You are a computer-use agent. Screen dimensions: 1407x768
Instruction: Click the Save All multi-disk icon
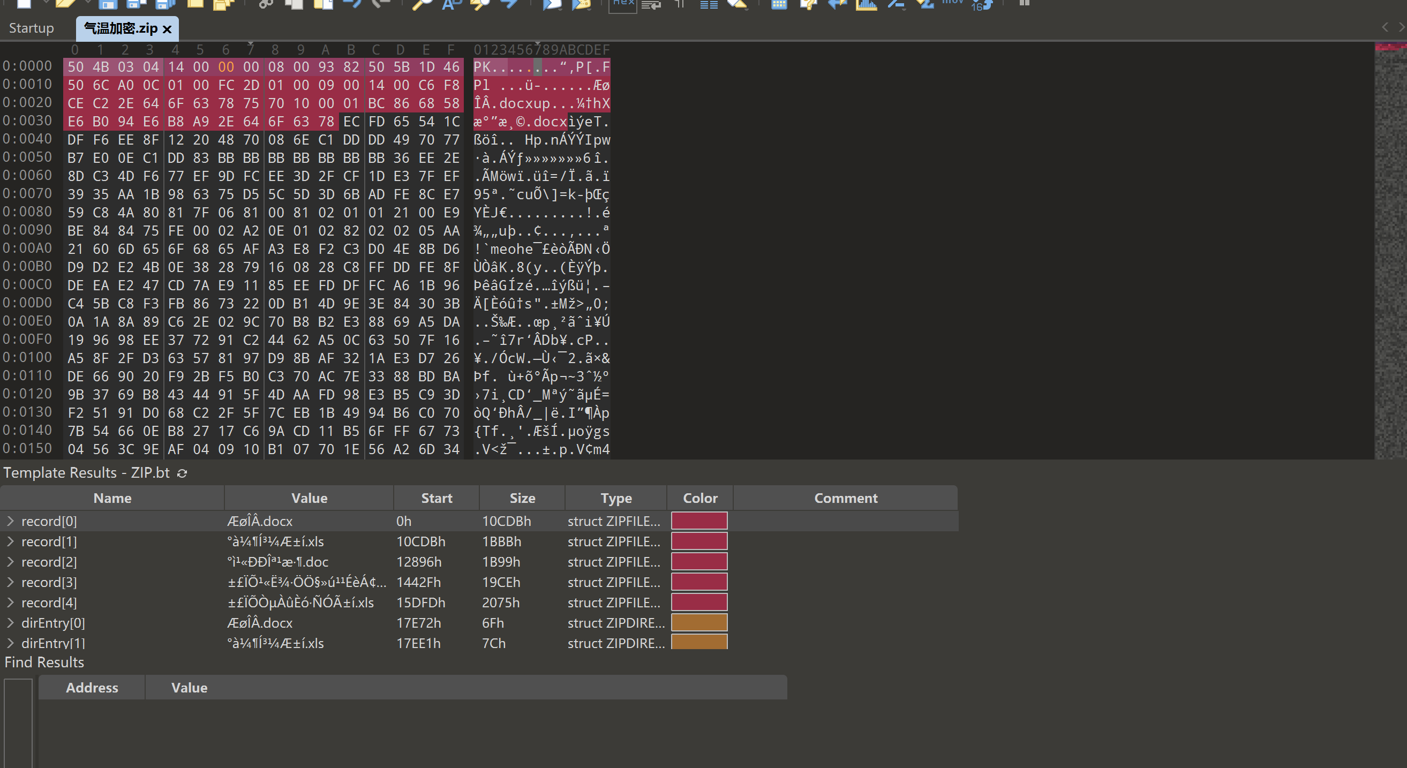[165, 4]
